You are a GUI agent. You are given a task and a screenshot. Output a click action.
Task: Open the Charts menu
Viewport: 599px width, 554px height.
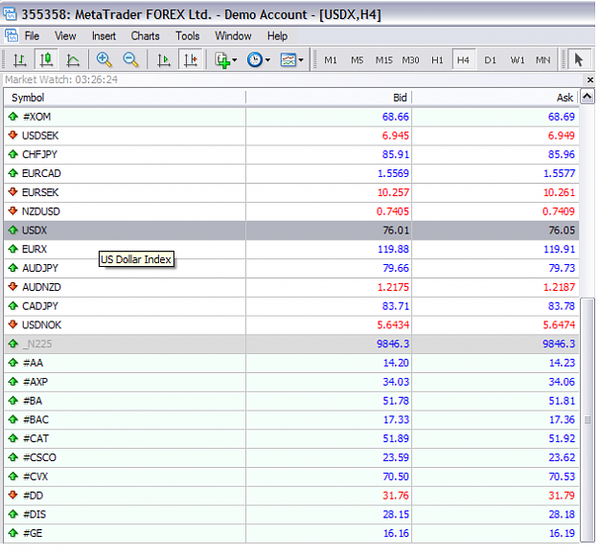[145, 35]
